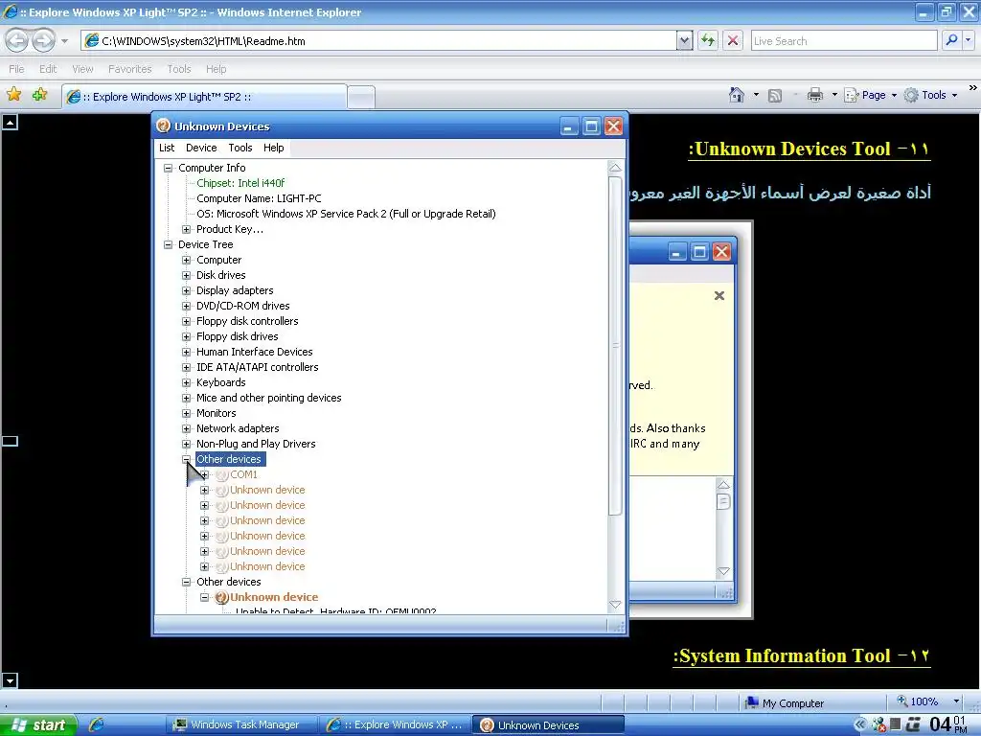Open the List menu in Unknown Devices

point(167,148)
